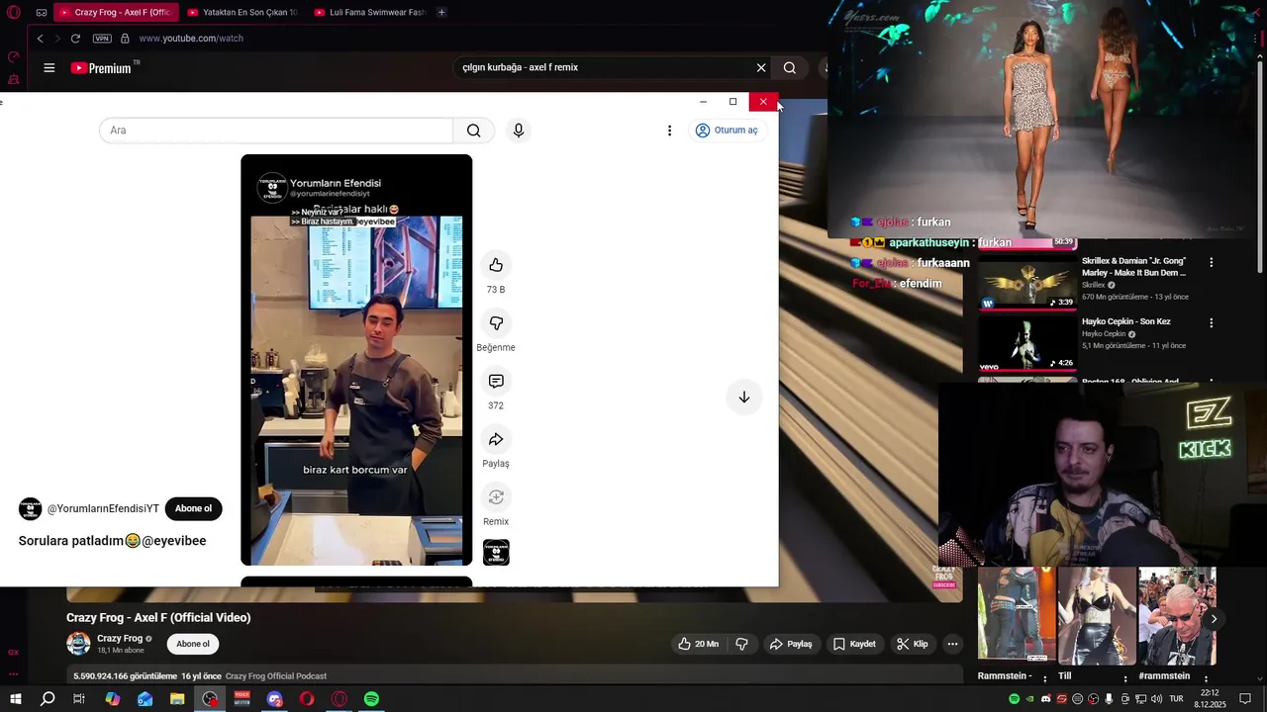1267x712 pixels.
Task: Open a new browser tab
Action: click(x=441, y=13)
